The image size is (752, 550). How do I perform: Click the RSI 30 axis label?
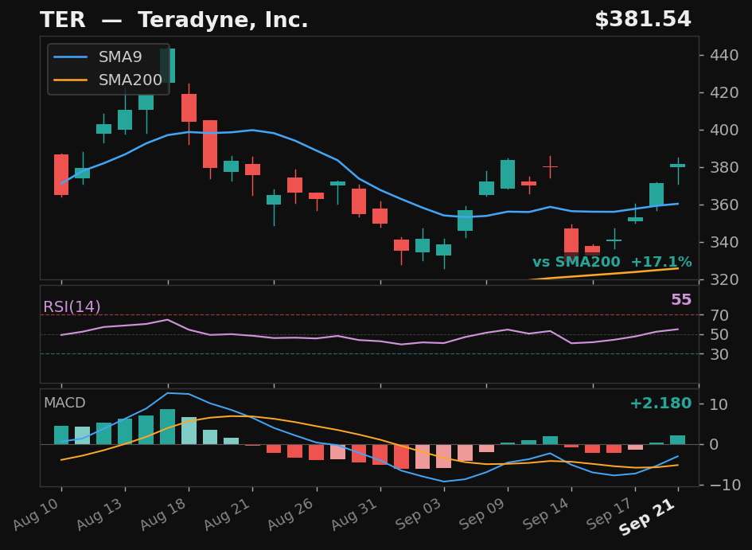click(719, 354)
